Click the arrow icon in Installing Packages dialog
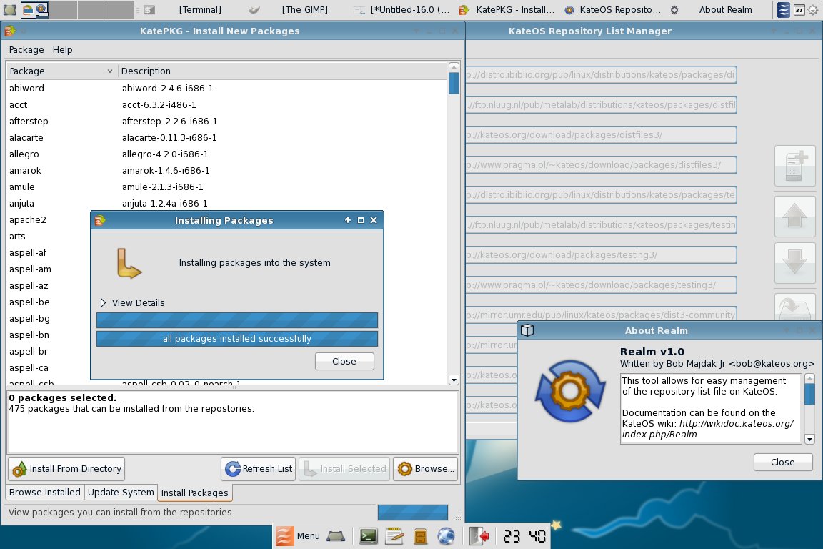Screen dimensions: 823x549 point(129,262)
